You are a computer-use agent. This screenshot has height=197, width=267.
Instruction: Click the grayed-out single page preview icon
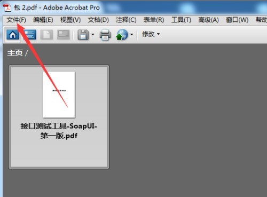(46, 35)
